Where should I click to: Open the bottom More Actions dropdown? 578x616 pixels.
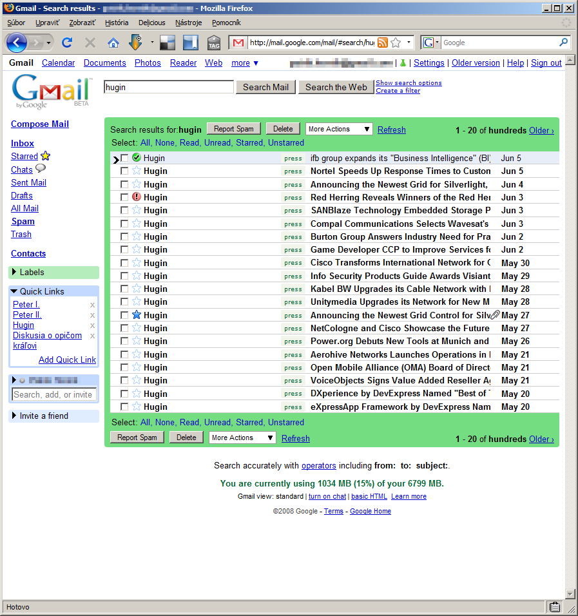242,438
